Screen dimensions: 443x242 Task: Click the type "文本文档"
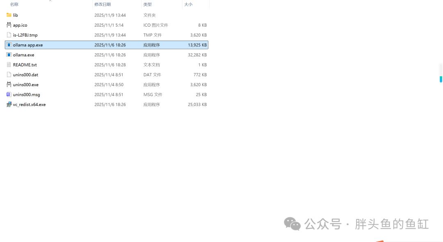coord(151,65)
